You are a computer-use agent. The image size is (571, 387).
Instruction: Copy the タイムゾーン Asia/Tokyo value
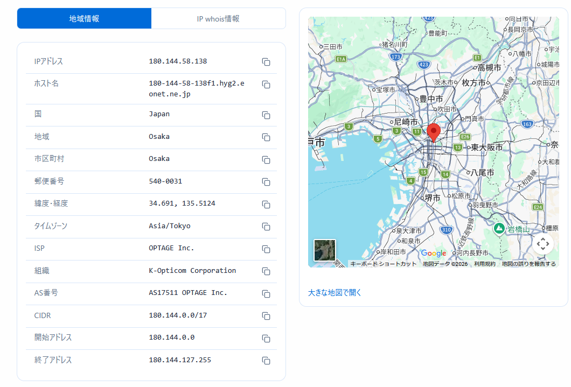[x=266, y=227]
